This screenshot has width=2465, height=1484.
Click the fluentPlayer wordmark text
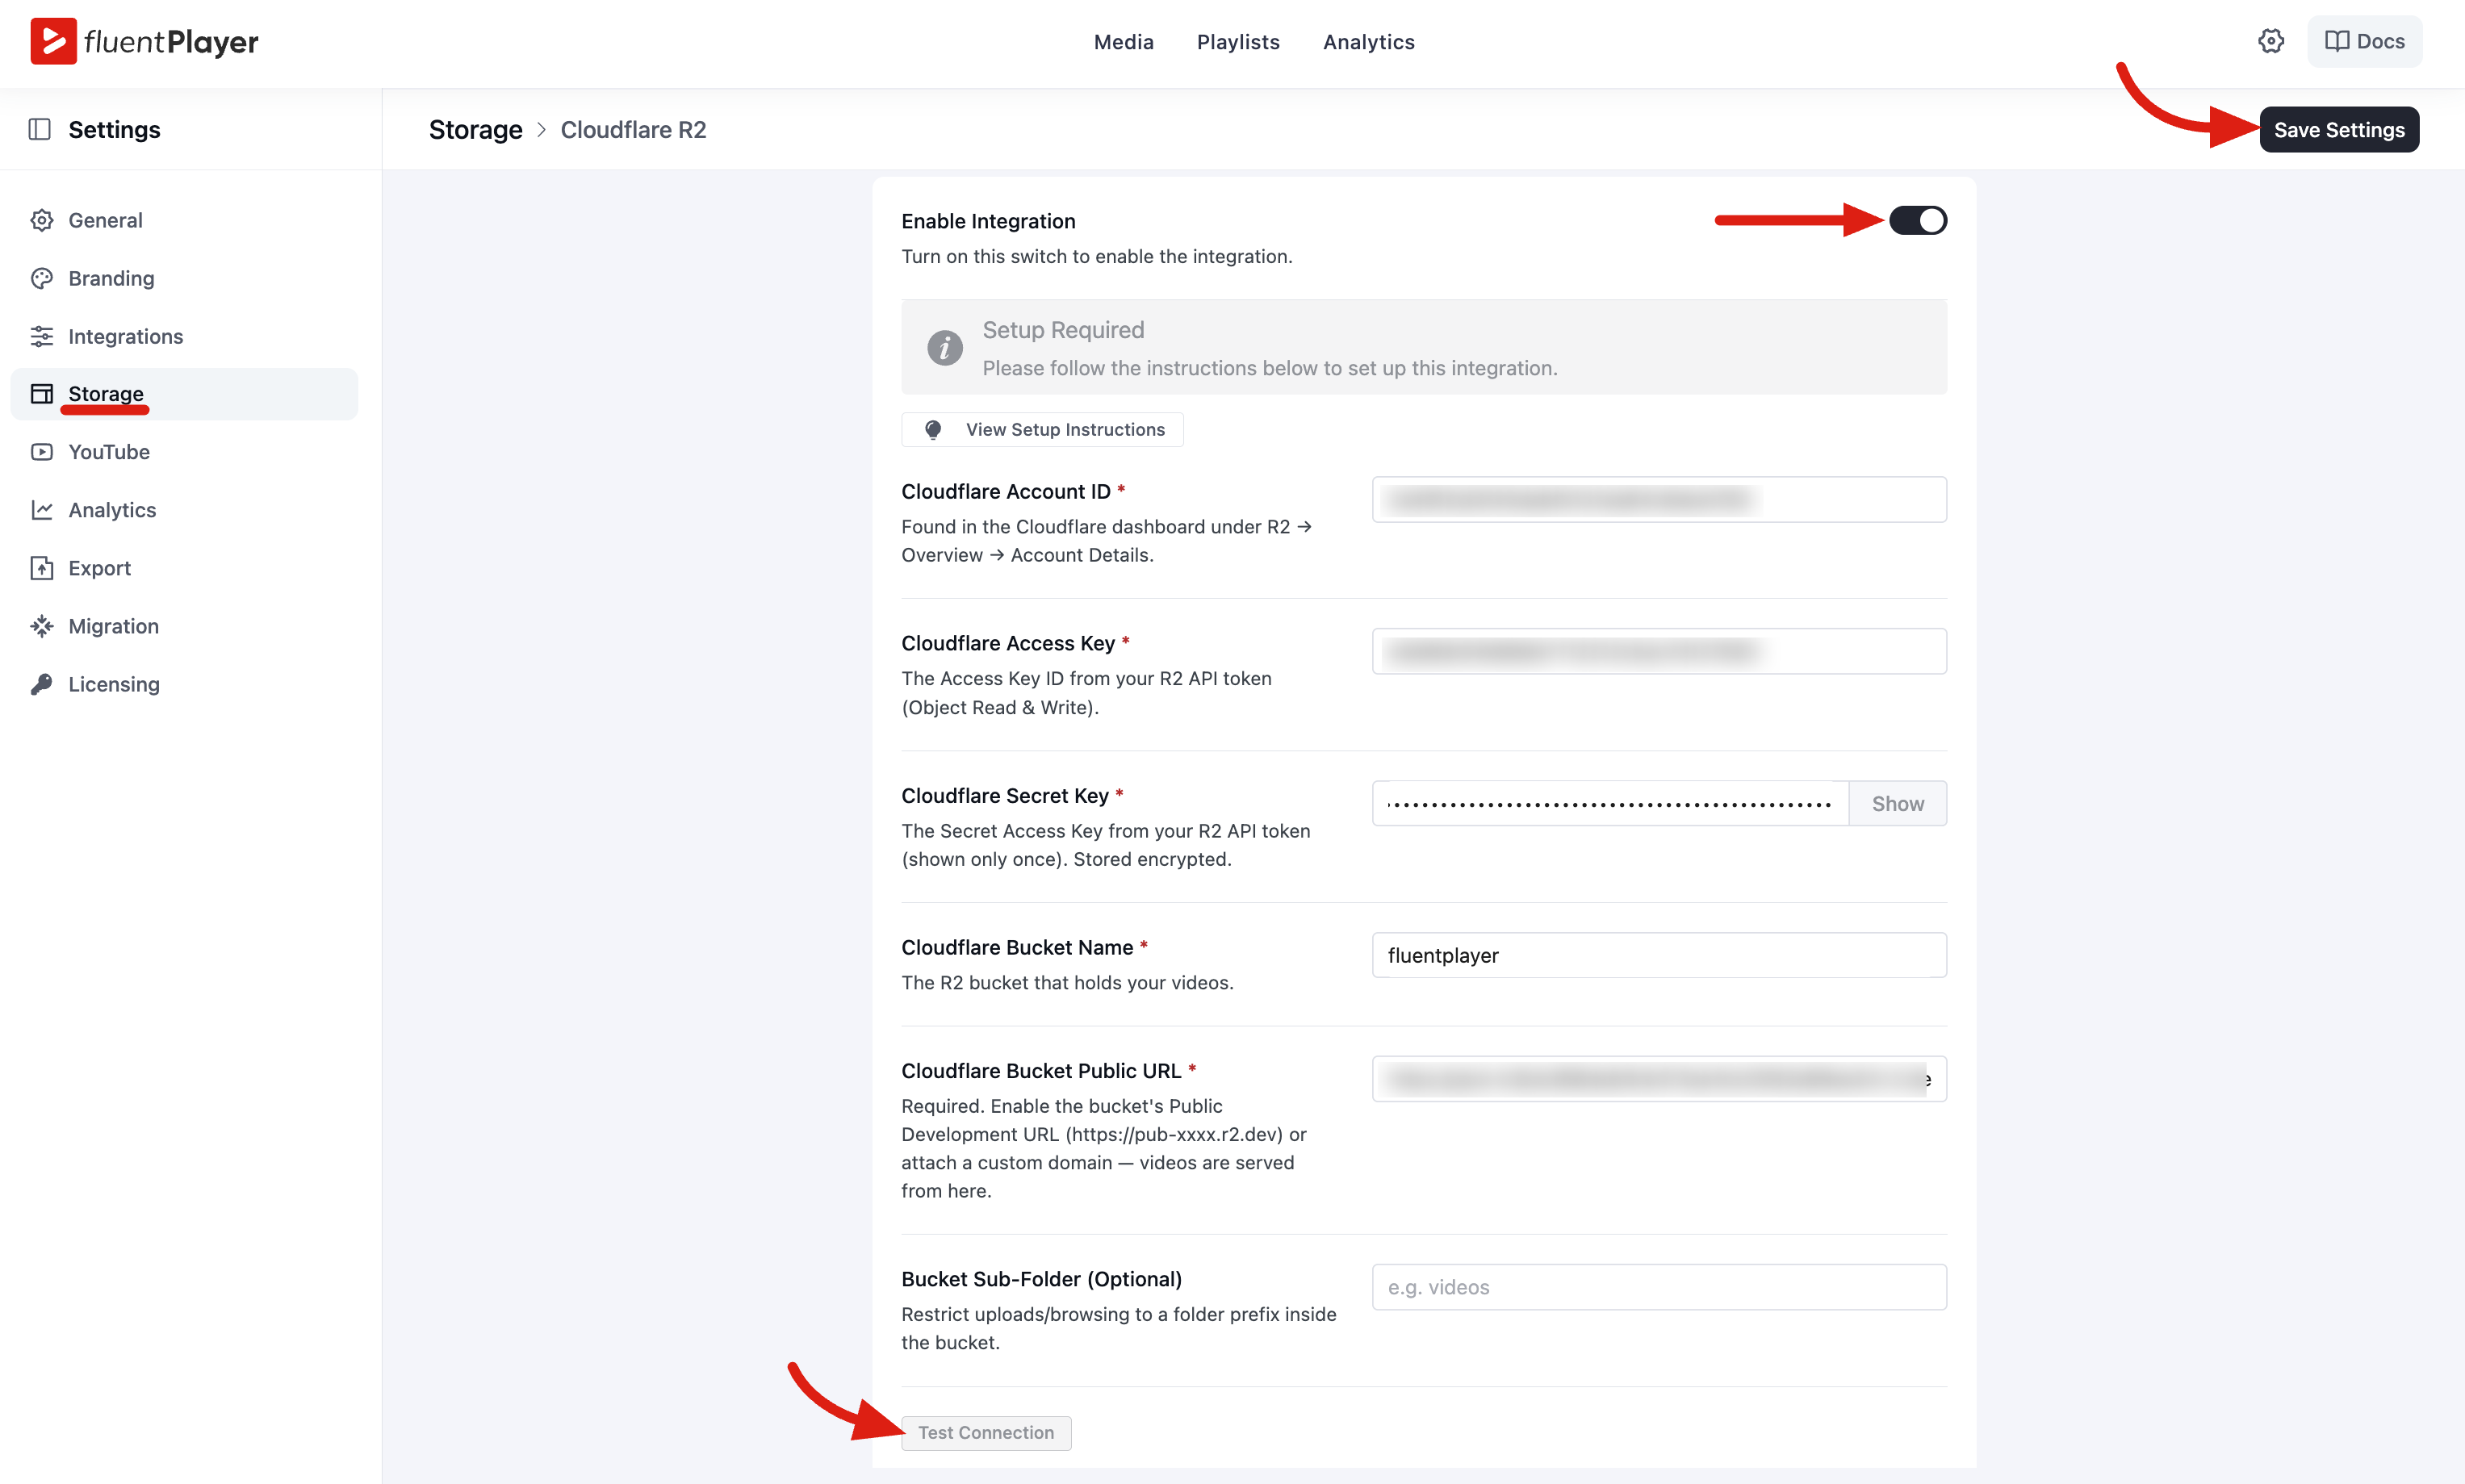(x=171, y=42)
